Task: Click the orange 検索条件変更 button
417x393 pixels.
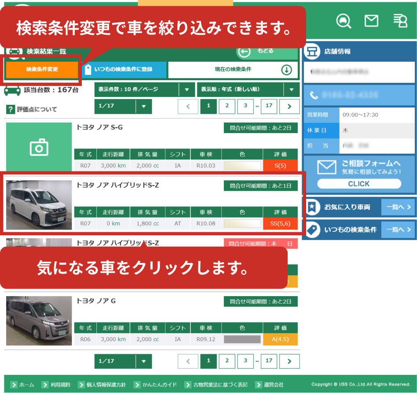Action: pyautogui.click(x=41, y=70)
